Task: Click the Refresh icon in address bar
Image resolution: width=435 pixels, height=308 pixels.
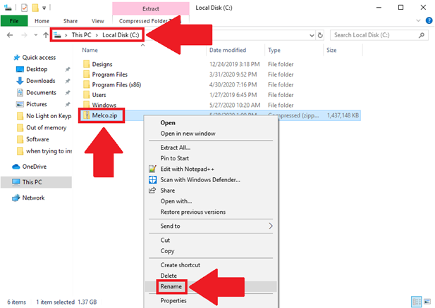Action: point(321,34)
